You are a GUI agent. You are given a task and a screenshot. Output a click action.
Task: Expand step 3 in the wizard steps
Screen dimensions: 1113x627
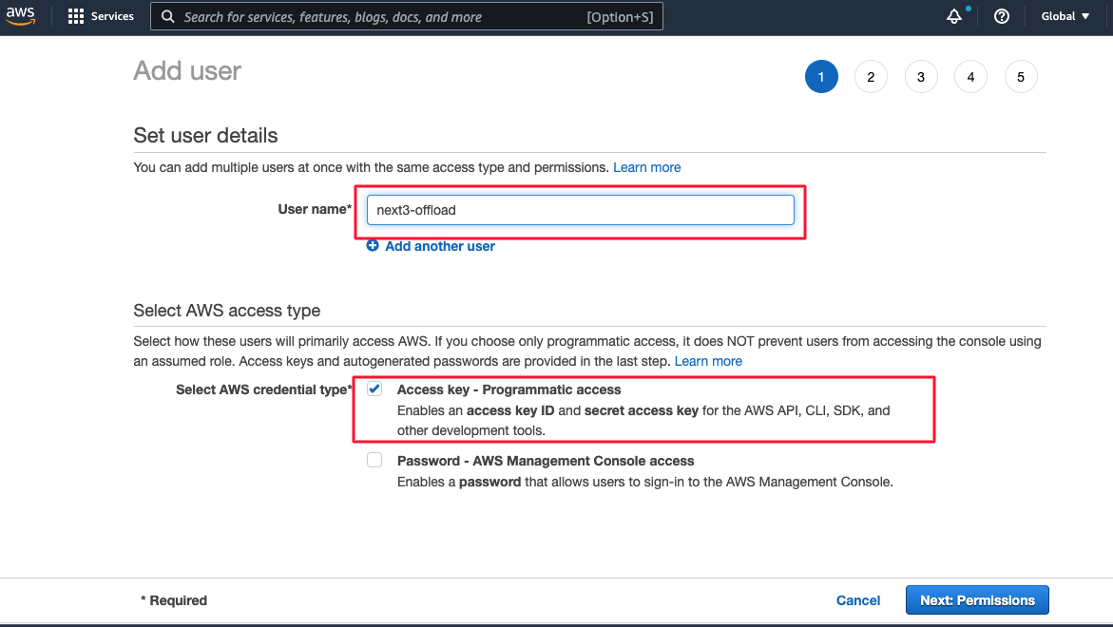click(x=921, y=76)
